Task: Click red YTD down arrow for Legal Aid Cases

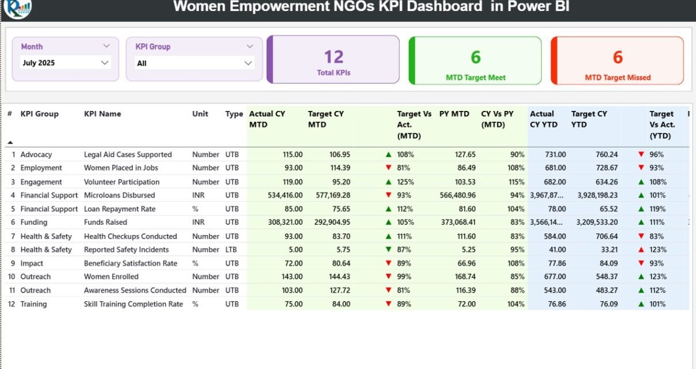Action: point(641,155)
